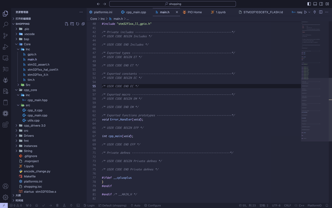The width and height of the screenshot is (332, 208).
Task: Toggle the bottom panel layout button
Action: pos(315,4)
